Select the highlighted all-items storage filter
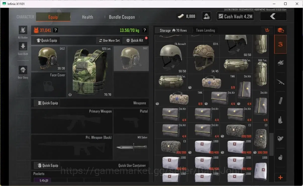Viewport: 303px width, 186px height. 280,44
